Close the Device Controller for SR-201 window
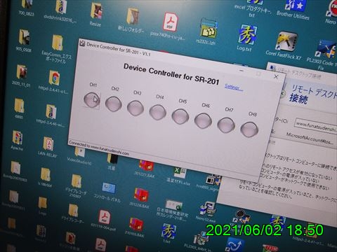 276,76
